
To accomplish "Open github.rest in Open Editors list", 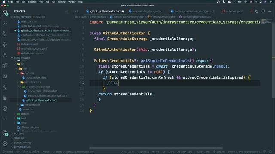I will (x=27, y=53).
